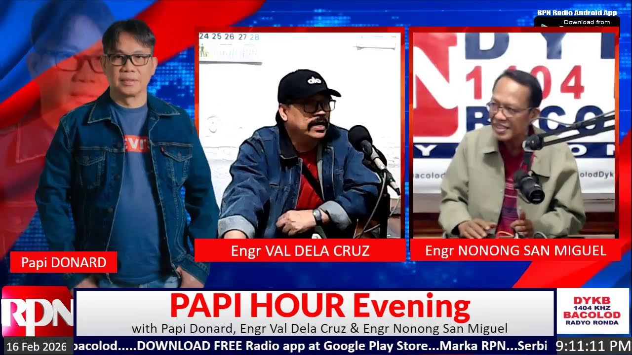The height and width of the screenshot is (355, 632).
Task: Click the Nonong San Miguel video feed
Action: (x=514, y=135)
